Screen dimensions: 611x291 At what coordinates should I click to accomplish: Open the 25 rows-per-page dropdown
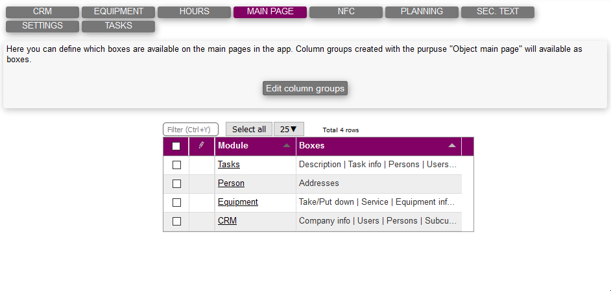pos(289,129)
